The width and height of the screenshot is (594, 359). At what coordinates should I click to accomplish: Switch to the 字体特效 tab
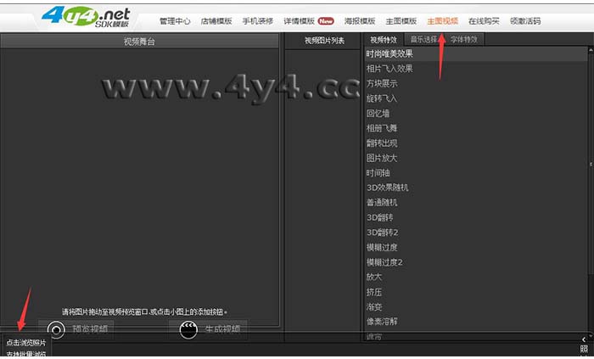click(463, 40)
